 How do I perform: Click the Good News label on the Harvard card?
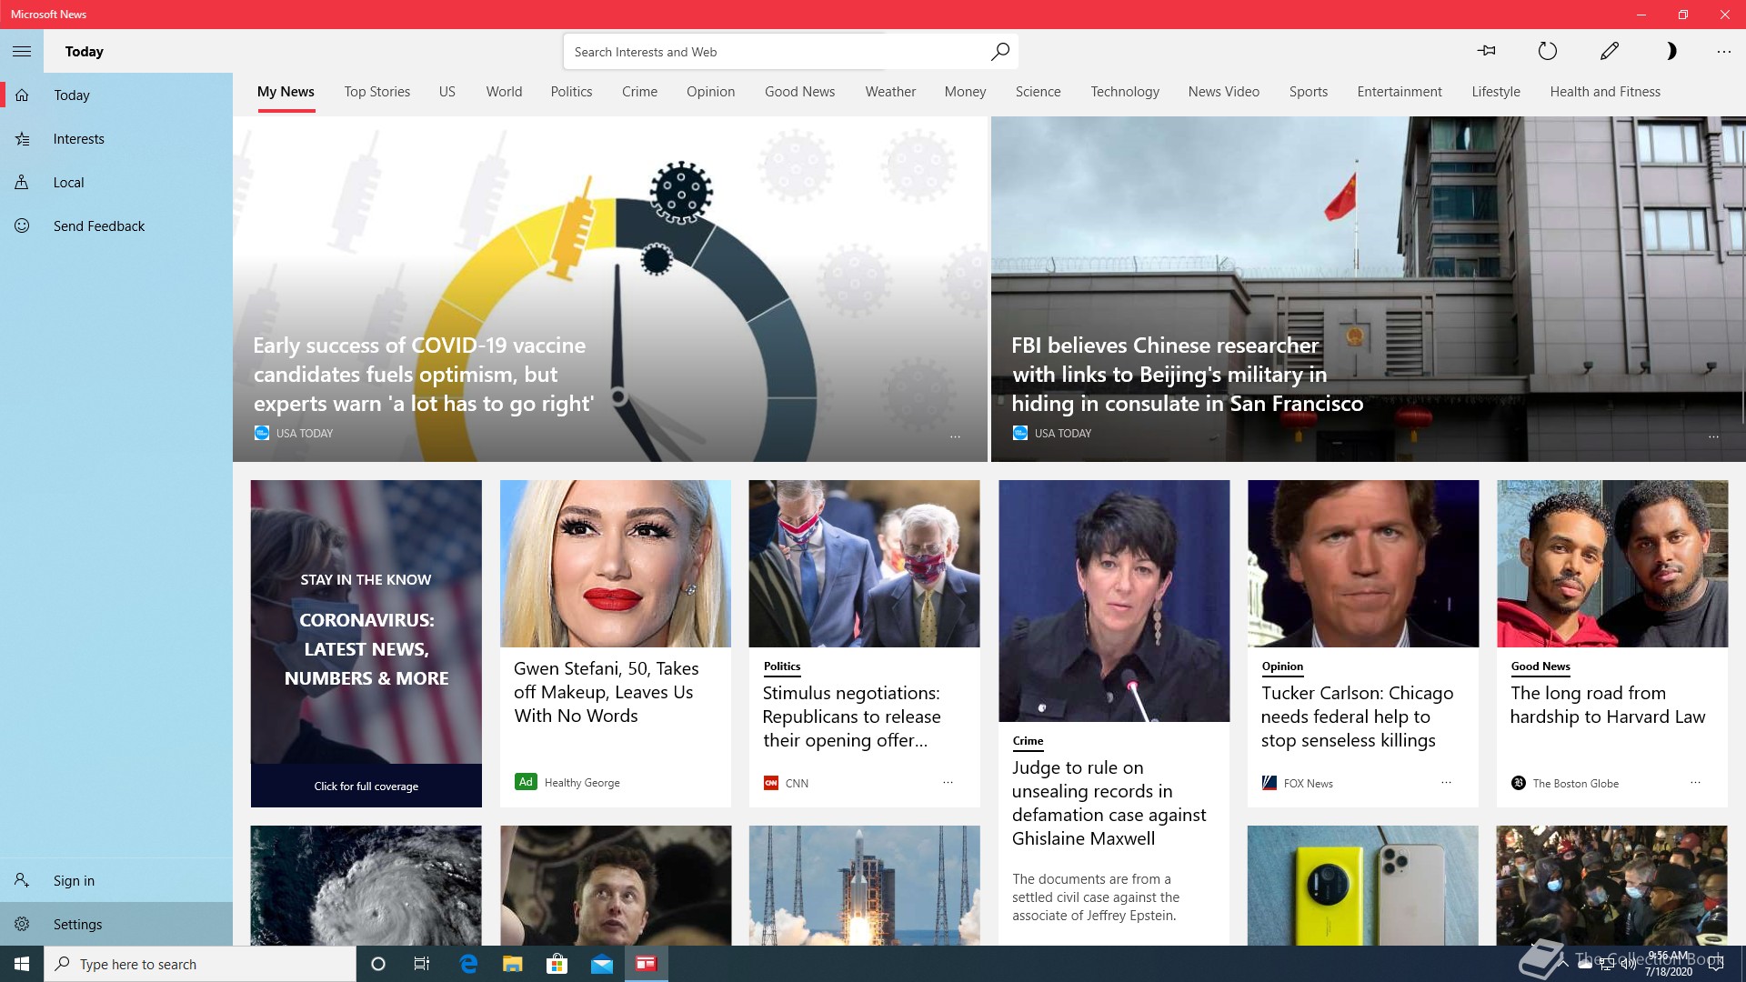coord(1540,666)
